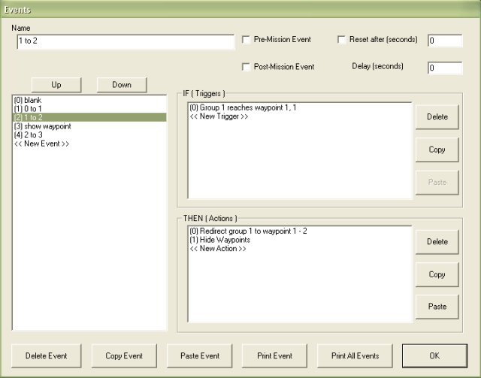
Task: Choose the "(4) 2 to 3" event
Action: click(35, 135)
